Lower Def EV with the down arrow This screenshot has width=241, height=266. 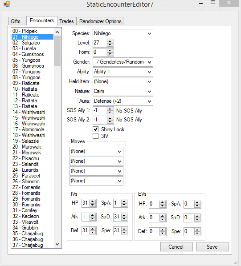click(x=163, y=234)
